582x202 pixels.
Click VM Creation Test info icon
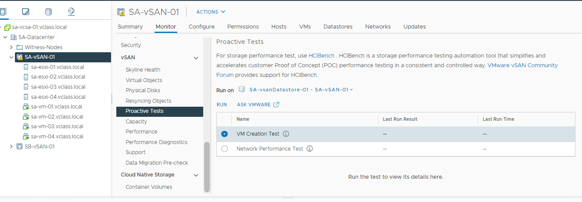point(286,134)
